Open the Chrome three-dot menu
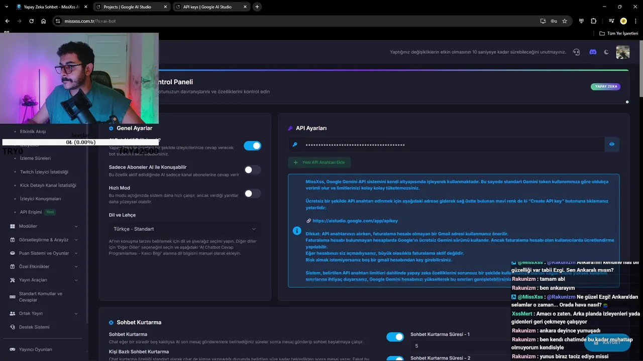 [635, 21]
